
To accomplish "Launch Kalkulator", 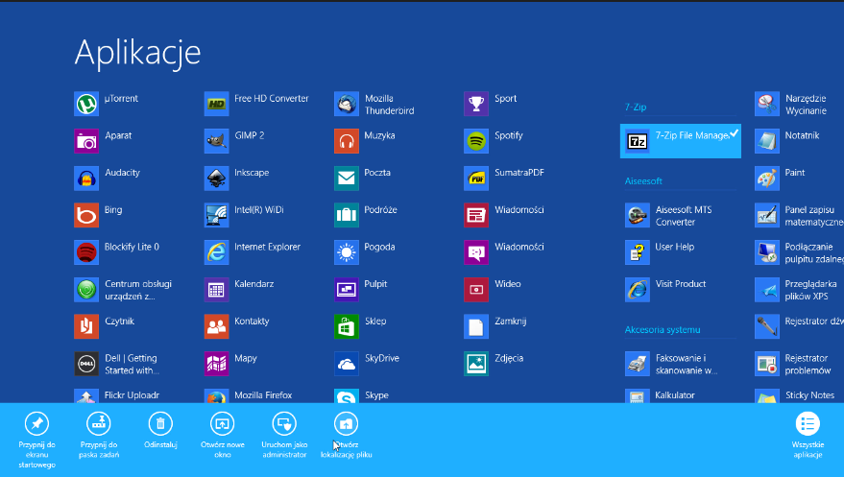I will point(638,395).
